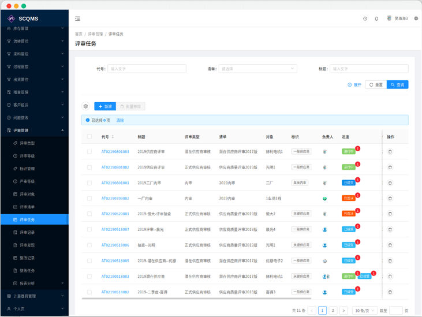Delete row AT02190518006 with trash icon

coord(390,245)
